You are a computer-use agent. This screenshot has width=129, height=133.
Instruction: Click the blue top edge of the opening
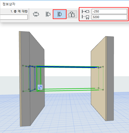point(67,67)
